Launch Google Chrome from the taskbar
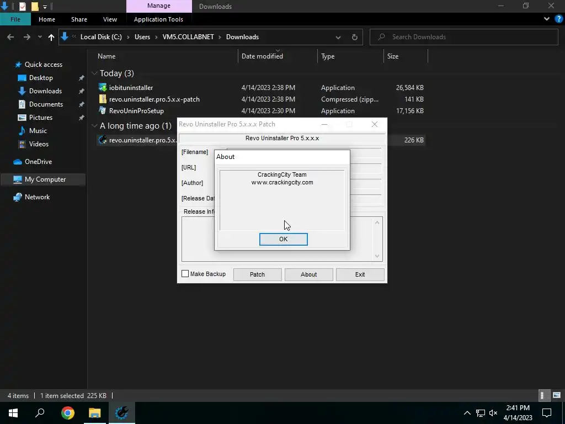Image resolution: width=565 pixels, height=424 pixels. (67, 413)
